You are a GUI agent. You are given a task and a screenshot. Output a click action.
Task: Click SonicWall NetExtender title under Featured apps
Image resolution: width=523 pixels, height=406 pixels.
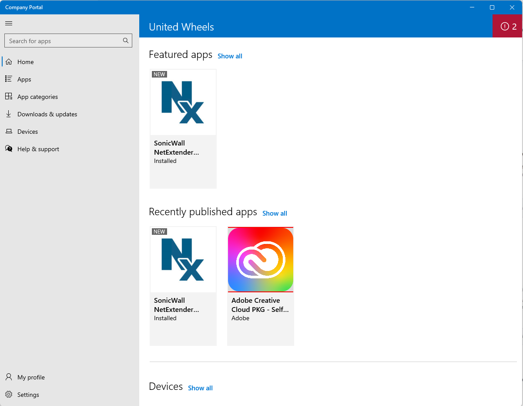point(177,148)
